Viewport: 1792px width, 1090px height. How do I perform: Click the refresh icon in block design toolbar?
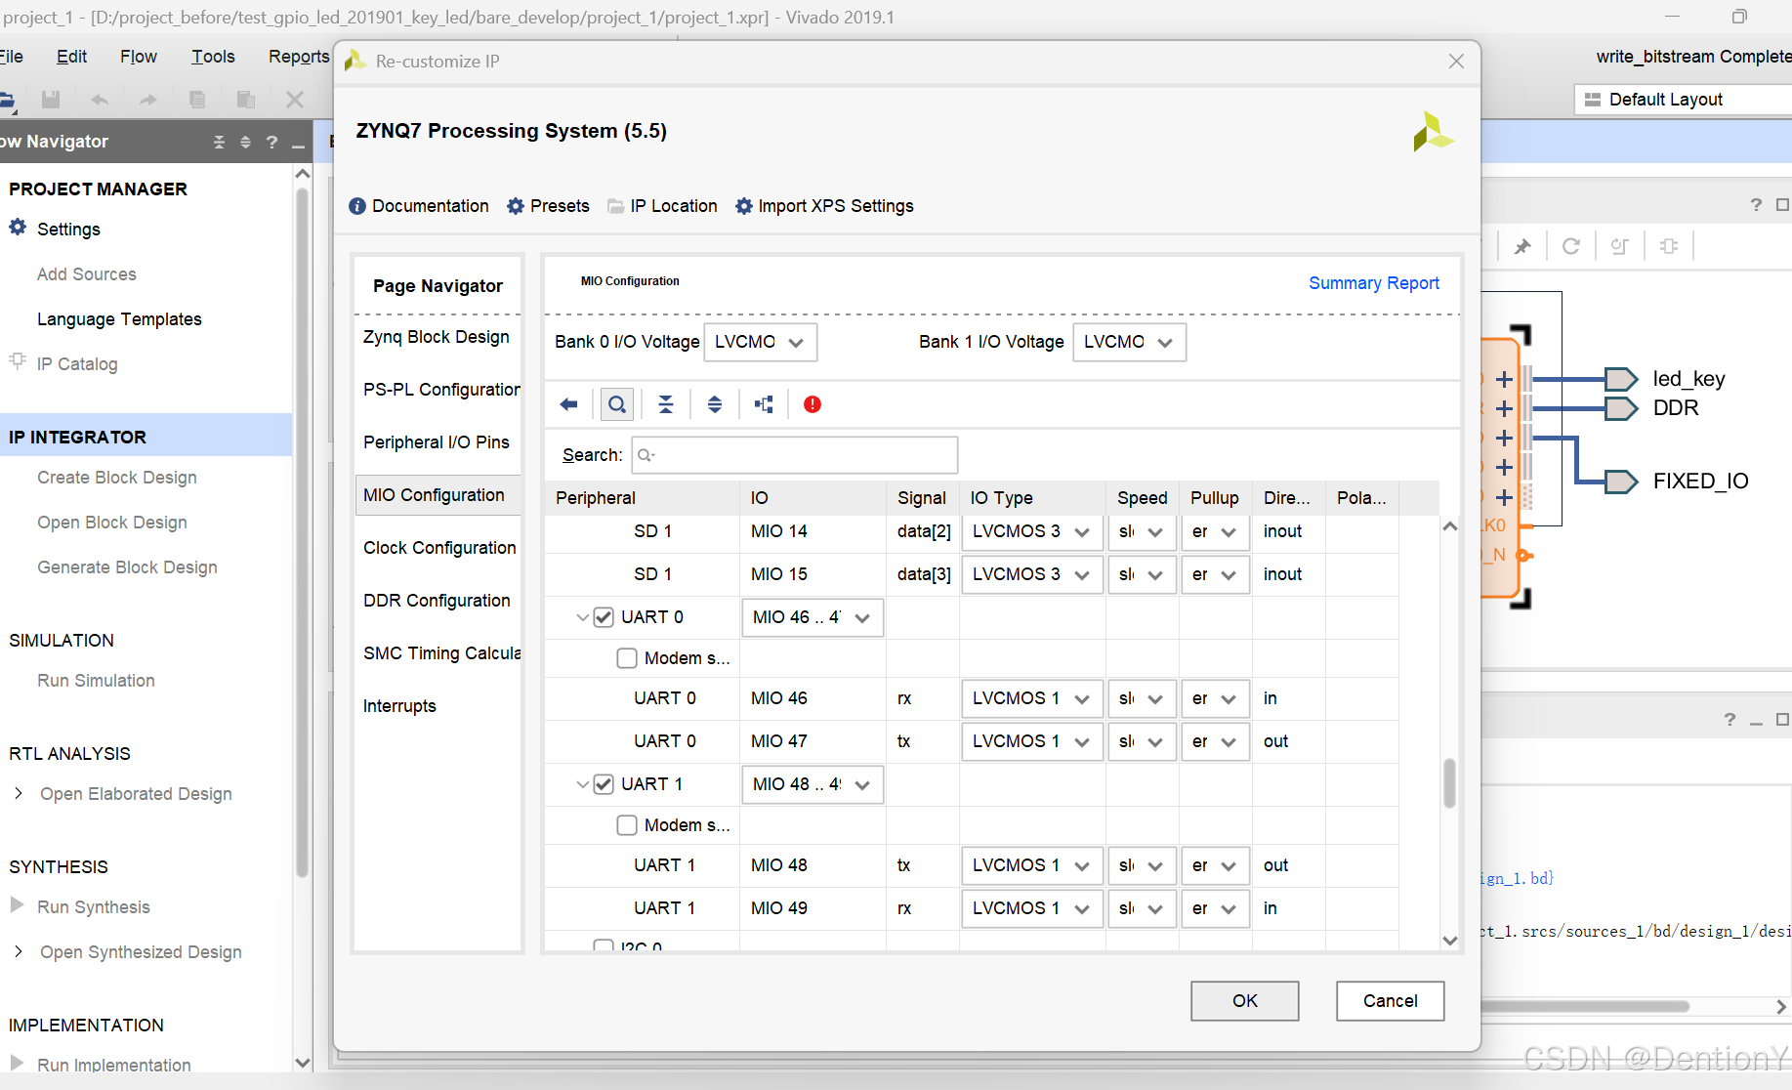pos(1571,246)
